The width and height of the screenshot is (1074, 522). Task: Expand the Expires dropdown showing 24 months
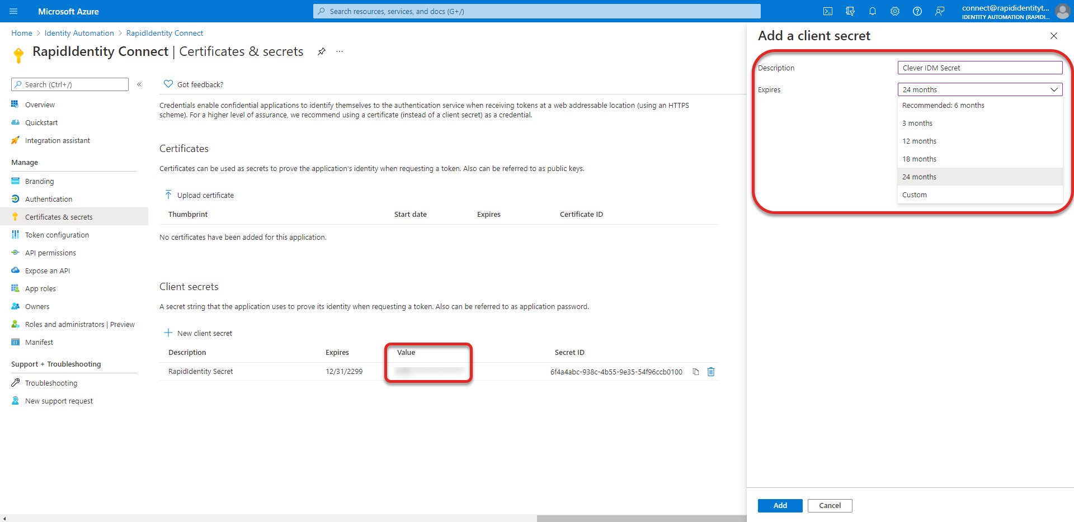tap(980, 89)
